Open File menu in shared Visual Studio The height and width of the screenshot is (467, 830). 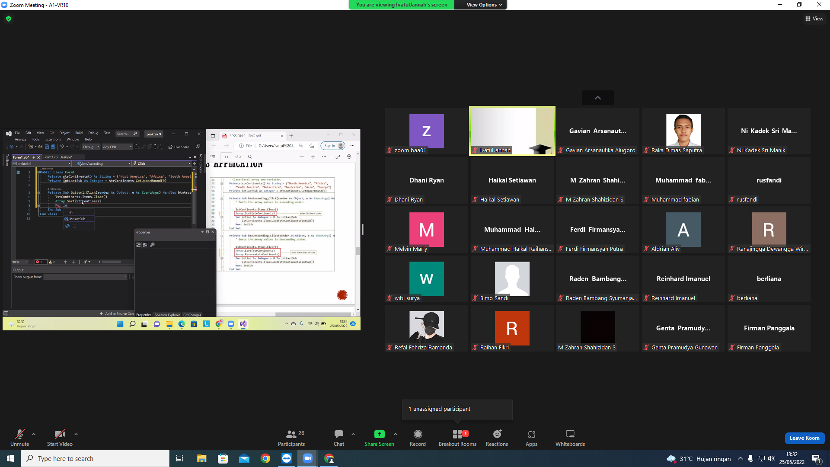(x=17, y=133)
